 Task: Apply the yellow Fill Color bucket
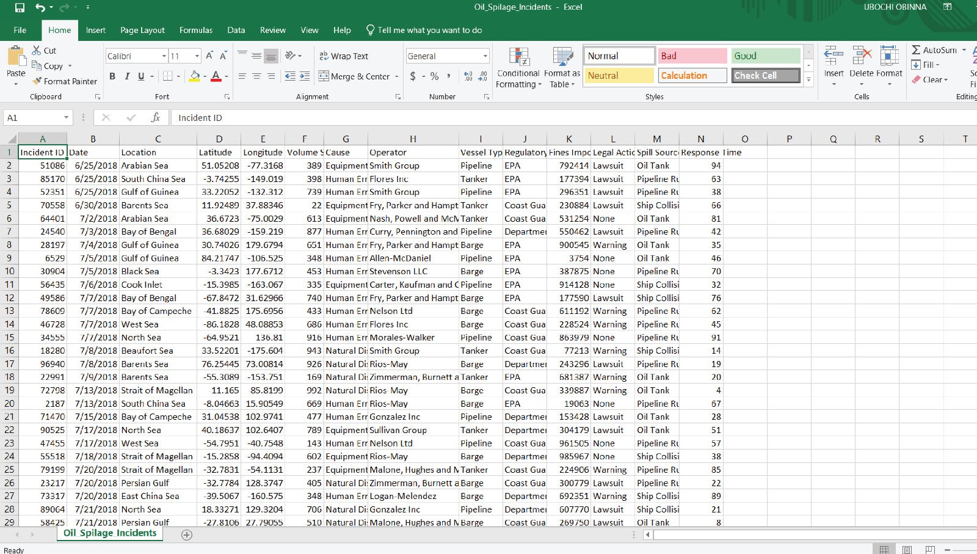click(195, 76)
